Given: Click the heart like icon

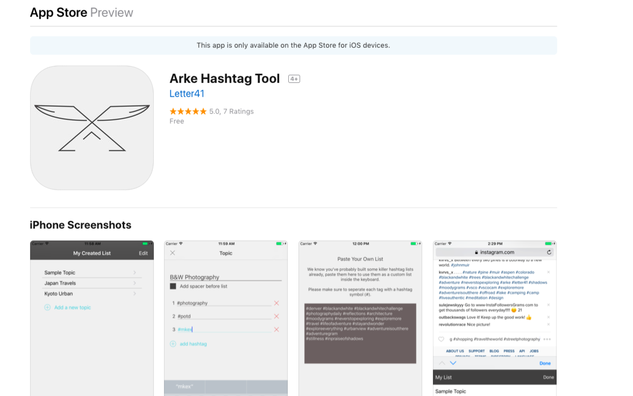Looking at the screenshot, I should click(x=441, y=339).
